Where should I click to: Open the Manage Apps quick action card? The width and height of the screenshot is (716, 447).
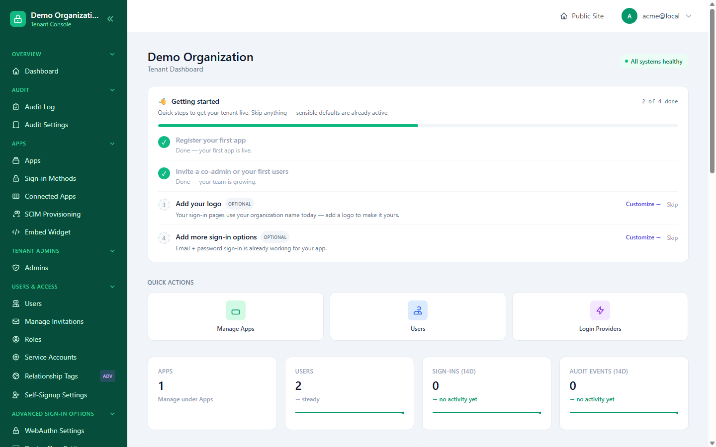click(x=236, y=316)
